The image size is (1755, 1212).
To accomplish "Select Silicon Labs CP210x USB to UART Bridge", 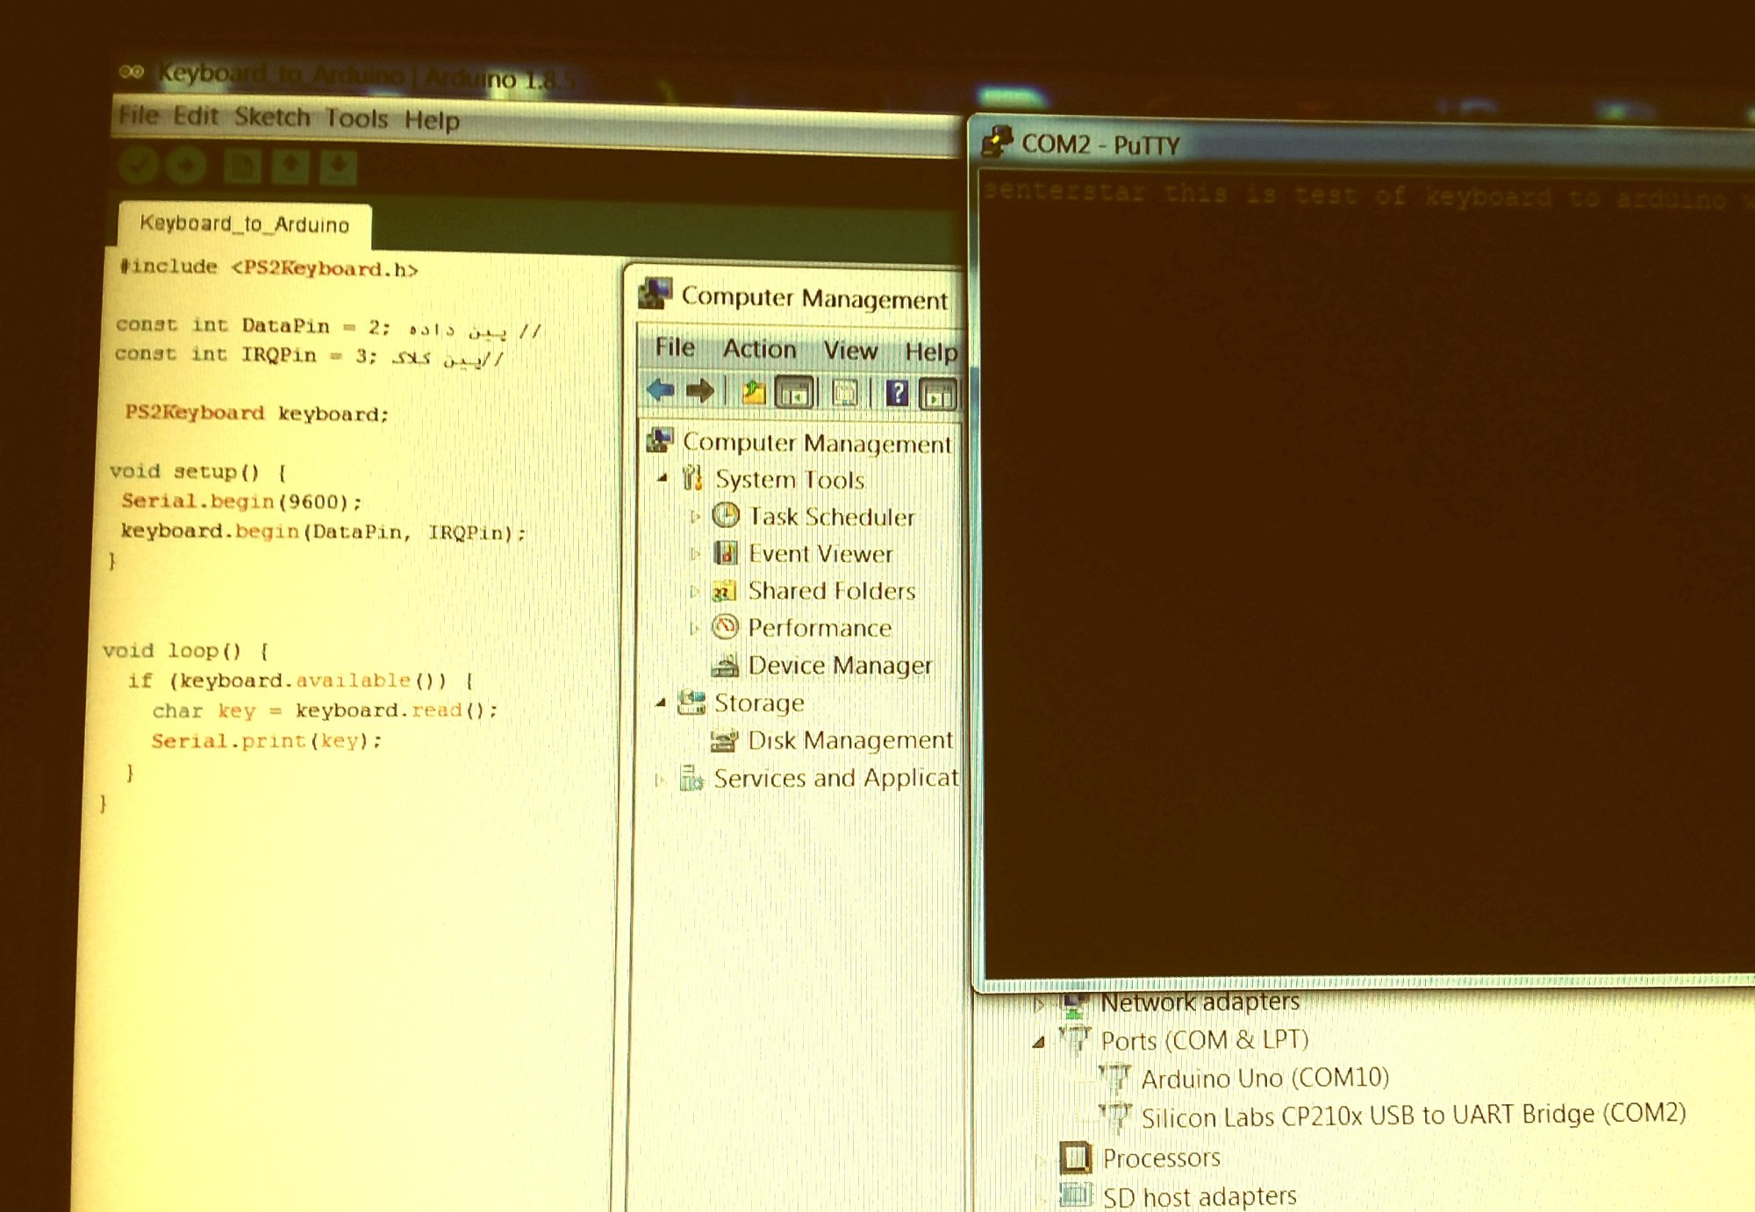I will (x=1413, y=1116).
